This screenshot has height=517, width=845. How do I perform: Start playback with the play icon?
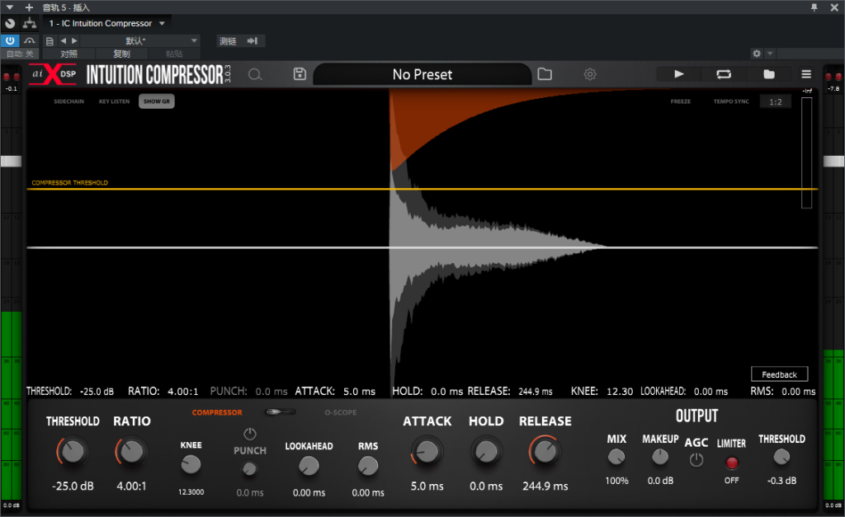679,73
